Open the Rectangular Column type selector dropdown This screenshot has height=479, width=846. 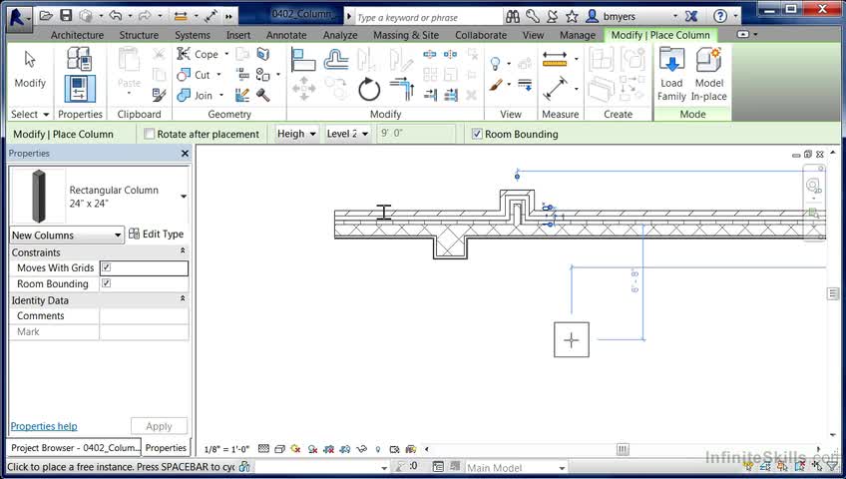pyautogui.click(x=184, y=197)
